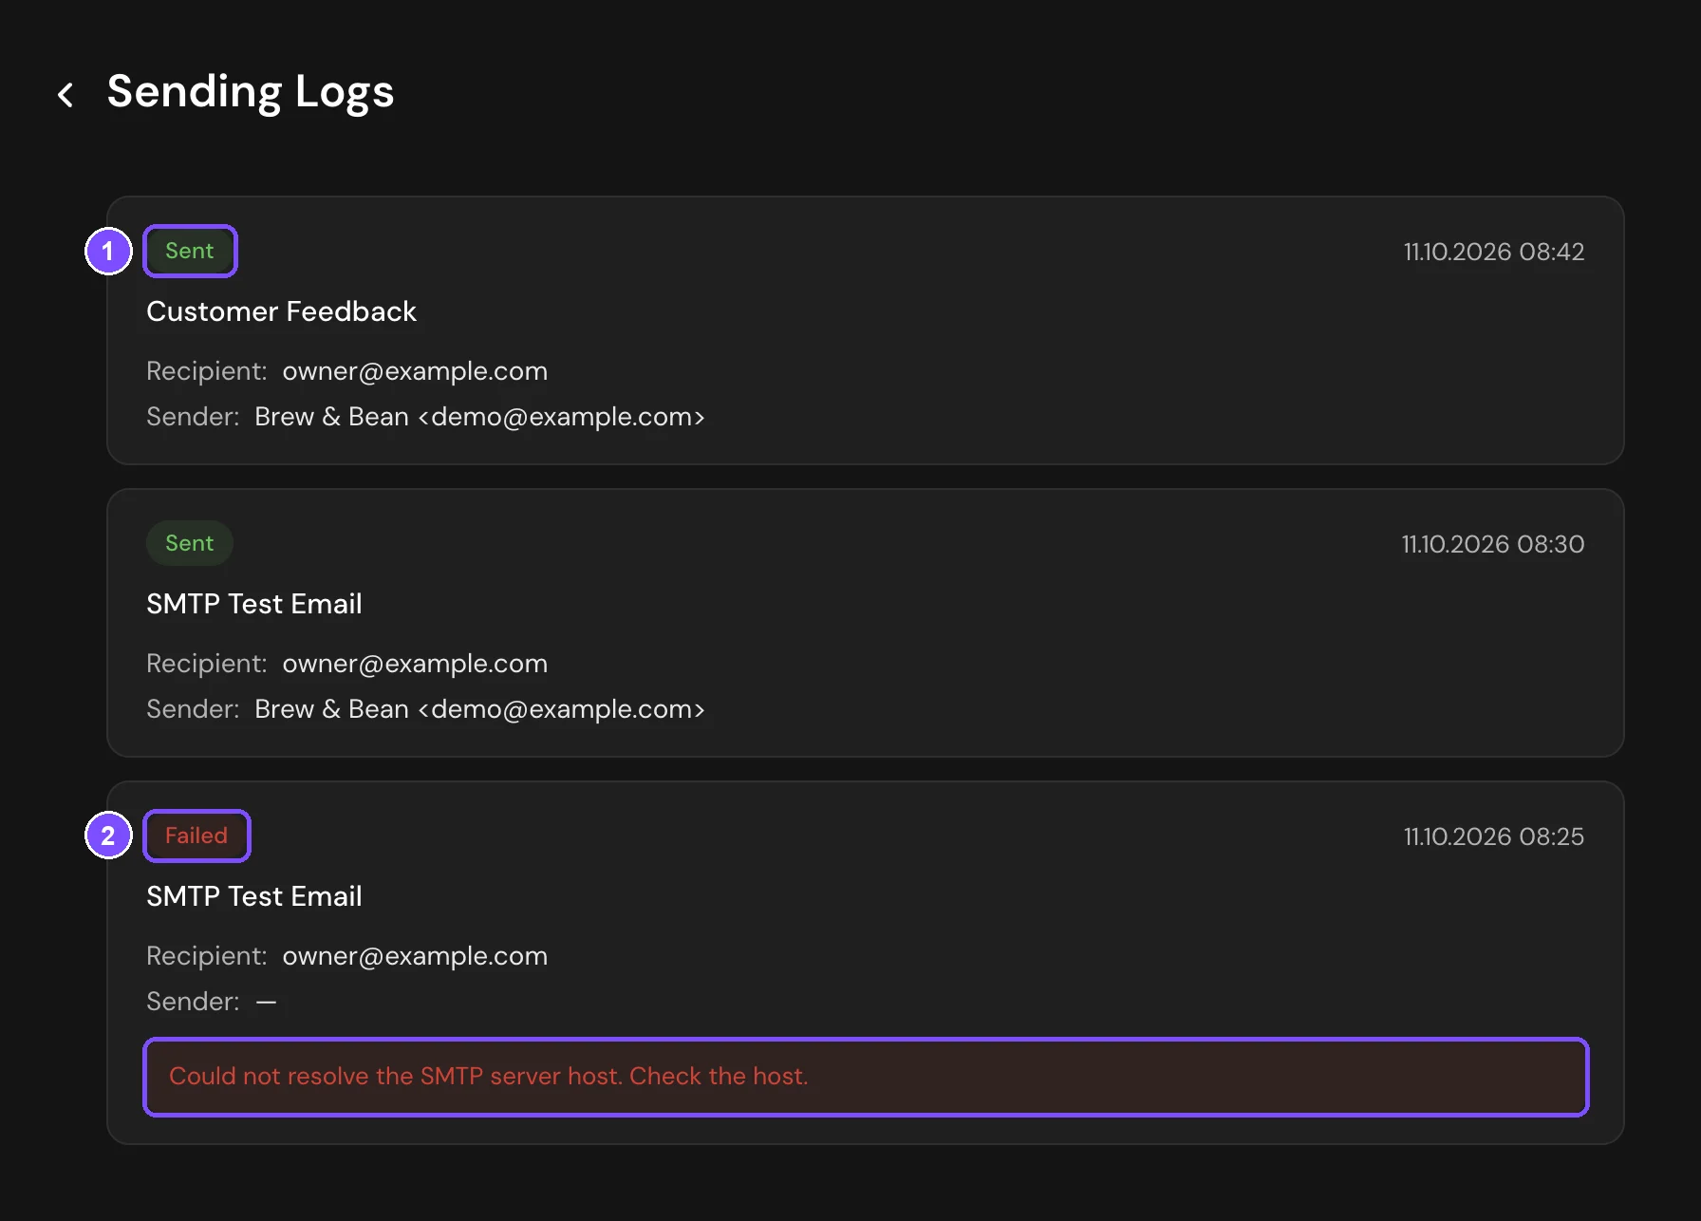Go back using the arrow beside Sending Logs
The height and width of the screenshot is (1221, 1701).
tap(65, 94)
